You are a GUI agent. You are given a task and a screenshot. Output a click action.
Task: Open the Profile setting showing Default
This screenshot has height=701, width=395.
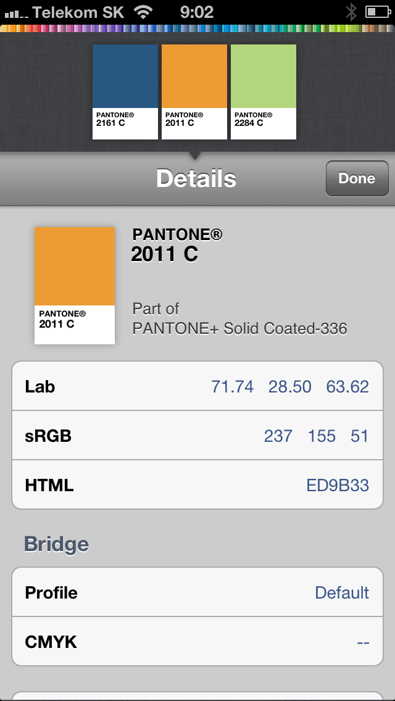pos(197,592)
